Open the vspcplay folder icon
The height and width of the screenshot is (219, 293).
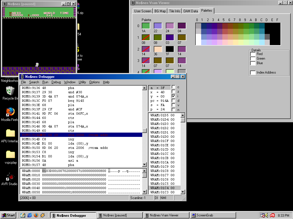click(10, 155)
